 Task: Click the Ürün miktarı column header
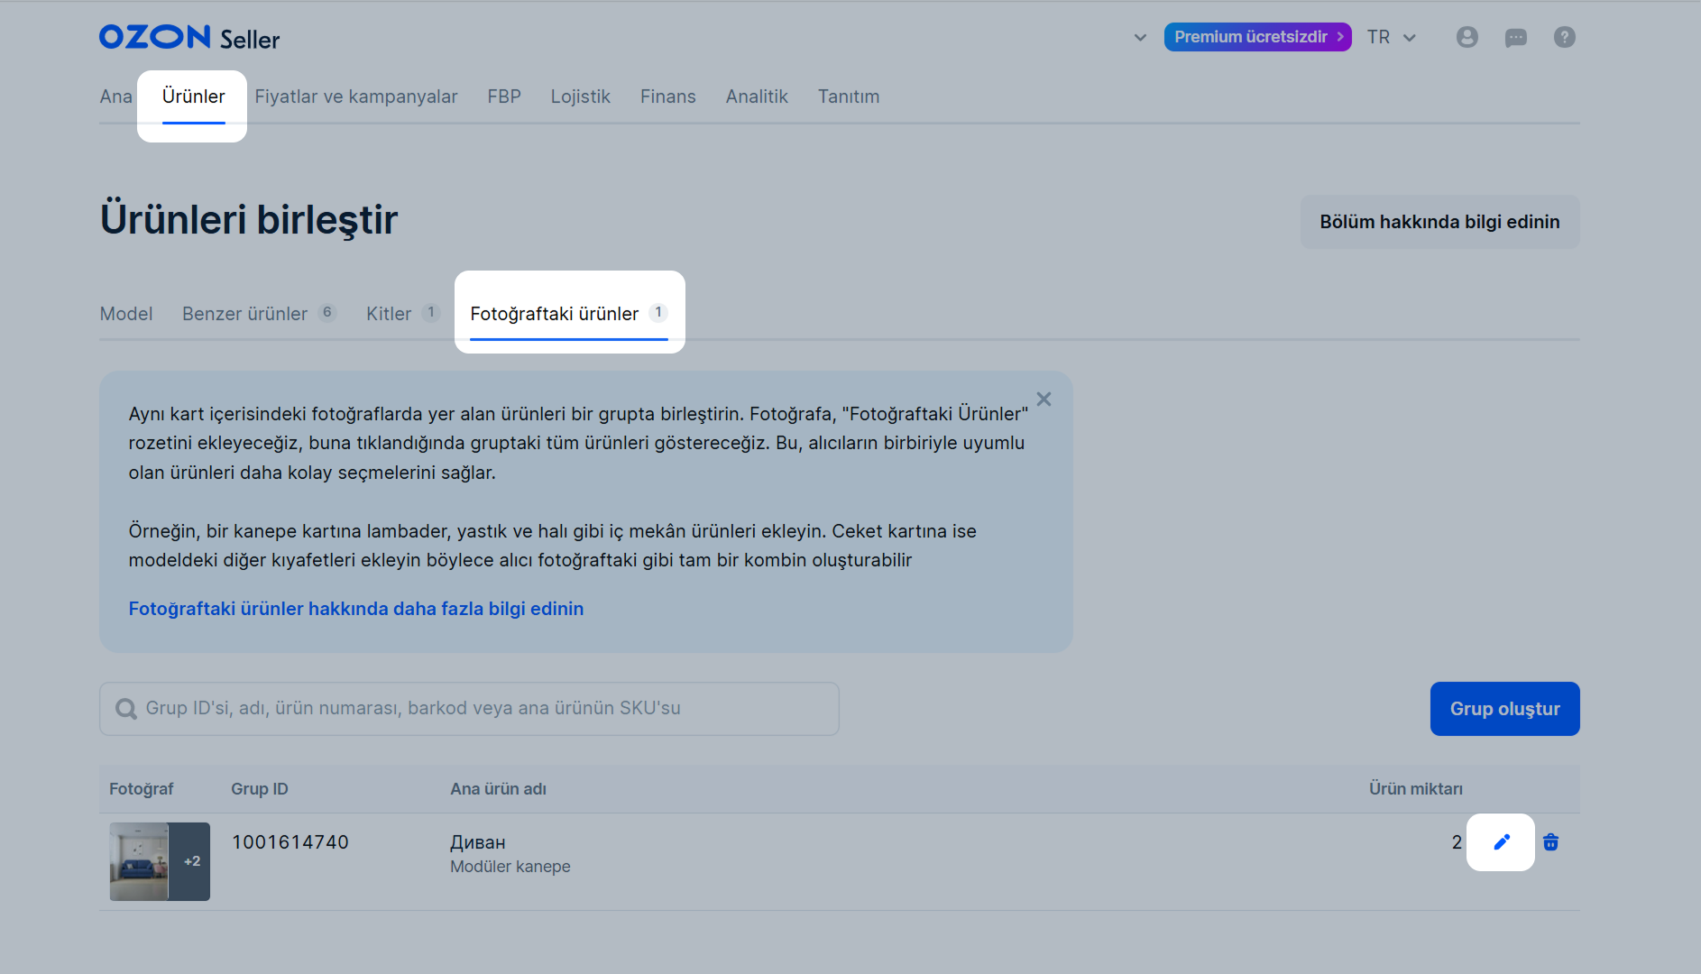point(1416,789)
